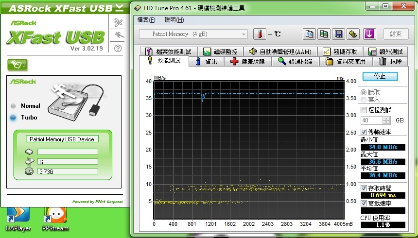Toggle the 高載速率 burst rate checkbox

[364, 204]
